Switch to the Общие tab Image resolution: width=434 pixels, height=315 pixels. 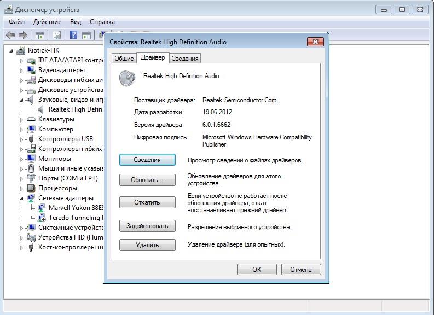[x=124, y=59]
